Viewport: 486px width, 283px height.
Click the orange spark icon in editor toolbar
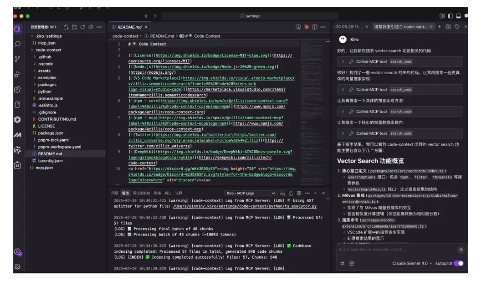pos(306,27)
